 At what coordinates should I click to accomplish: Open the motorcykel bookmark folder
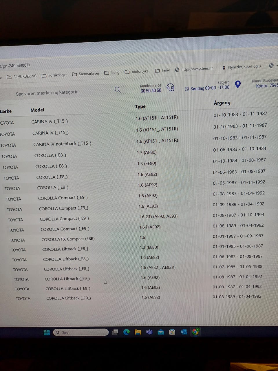coord(137,72)
